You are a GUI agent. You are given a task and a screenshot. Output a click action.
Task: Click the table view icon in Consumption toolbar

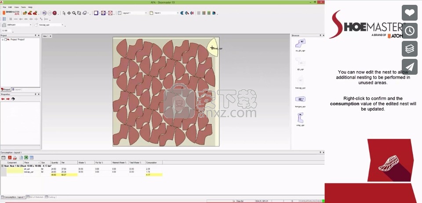(4, 158)
